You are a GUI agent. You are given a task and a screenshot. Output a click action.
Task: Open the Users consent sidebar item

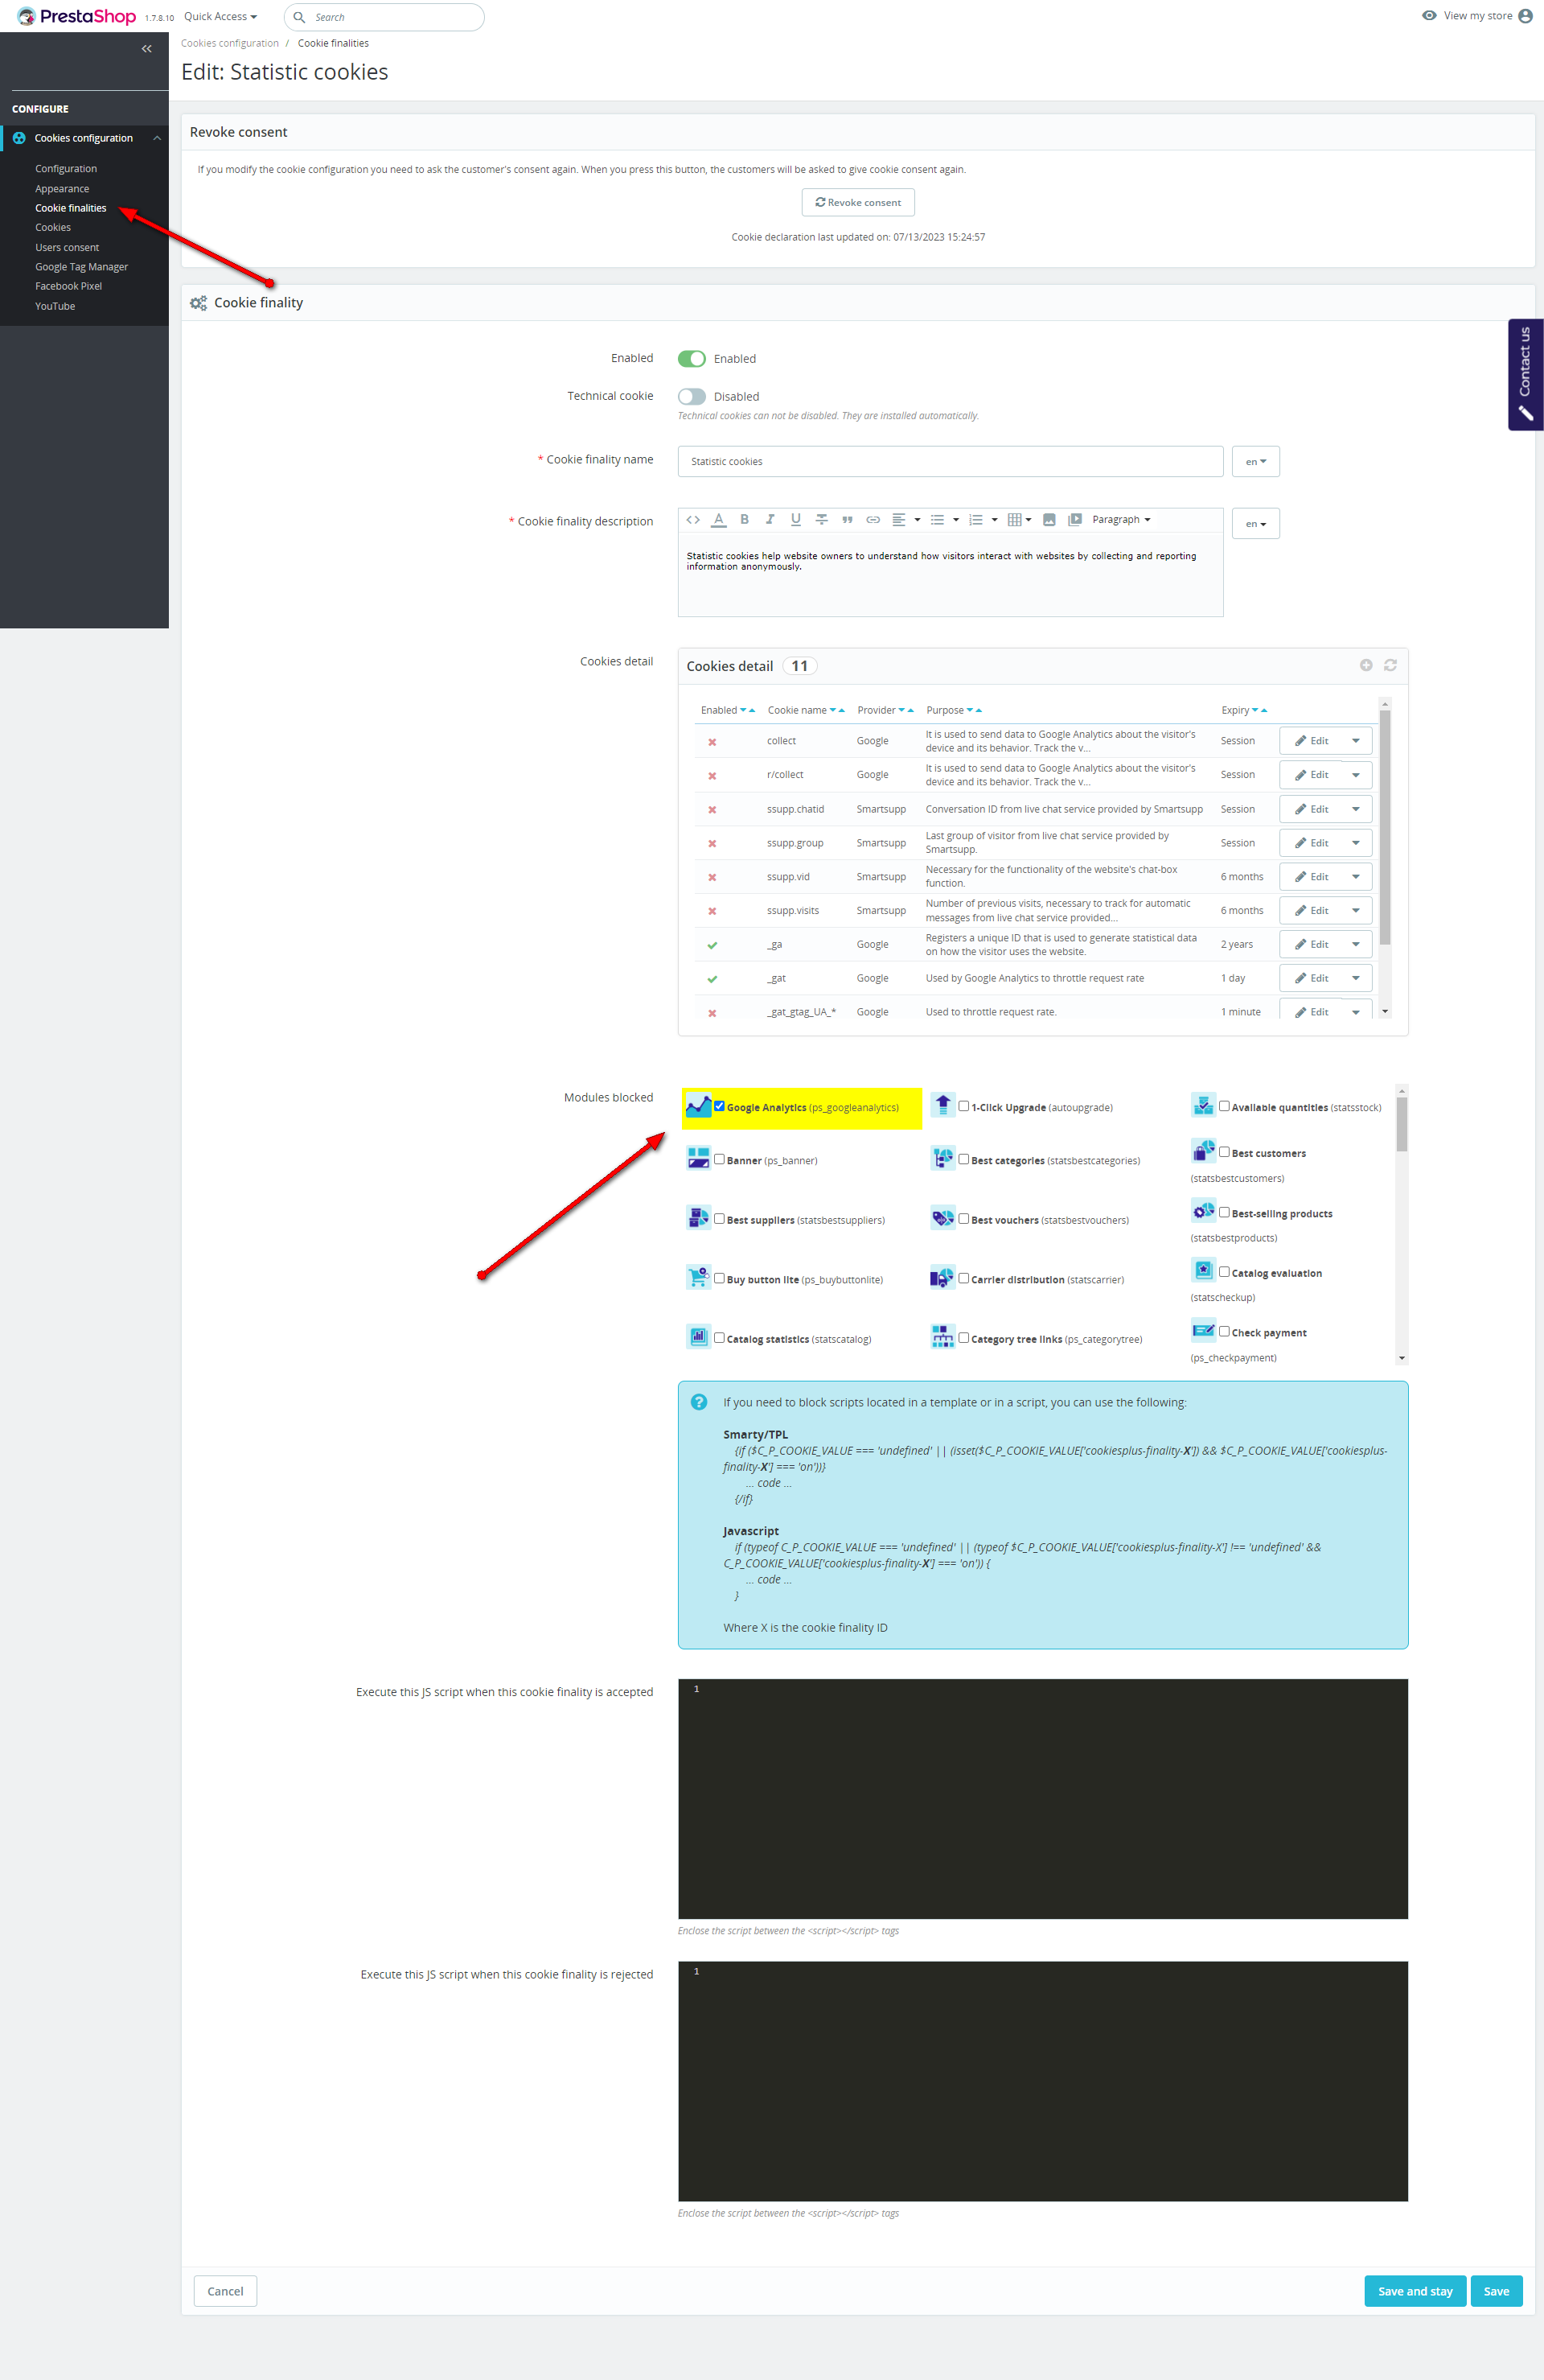pos(67,248)
